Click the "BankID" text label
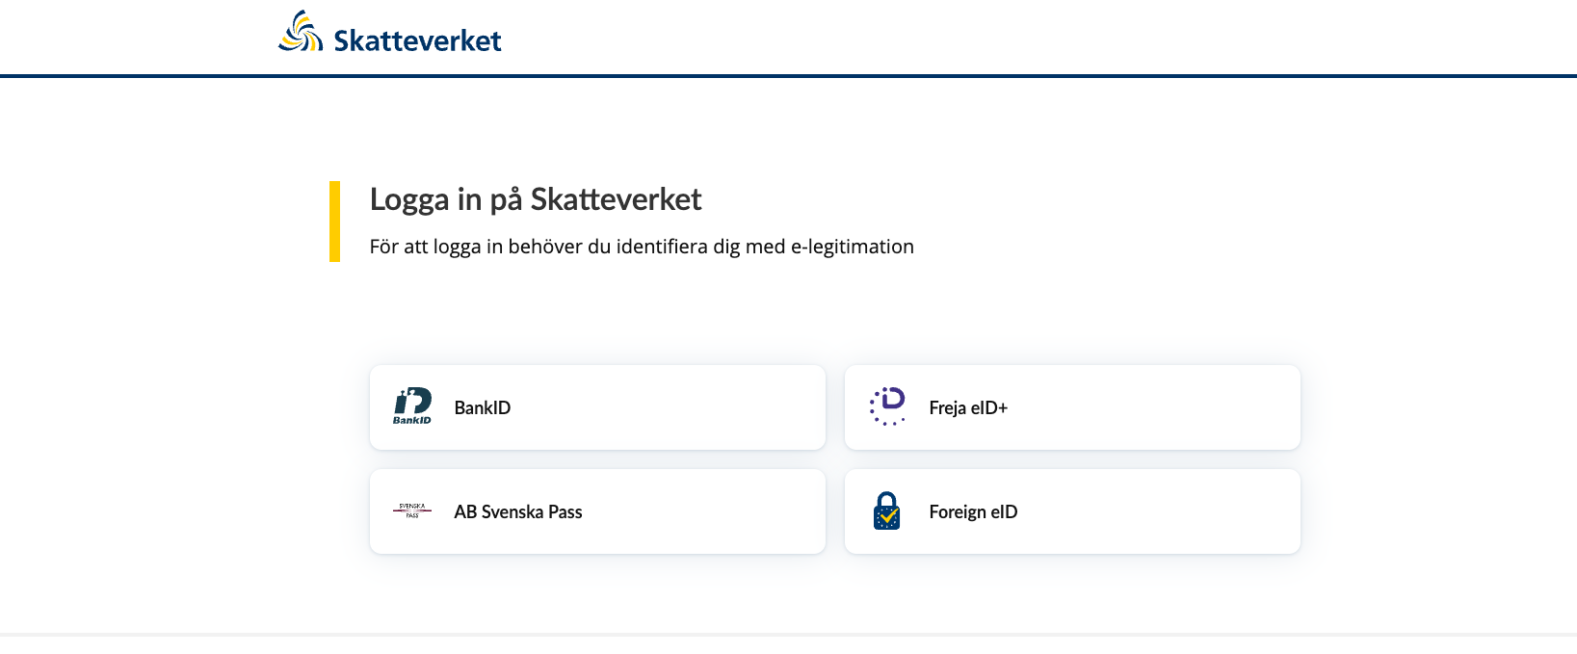Image resolution: width=1577 pixels, height=654 pixels. tap(483, 408)
